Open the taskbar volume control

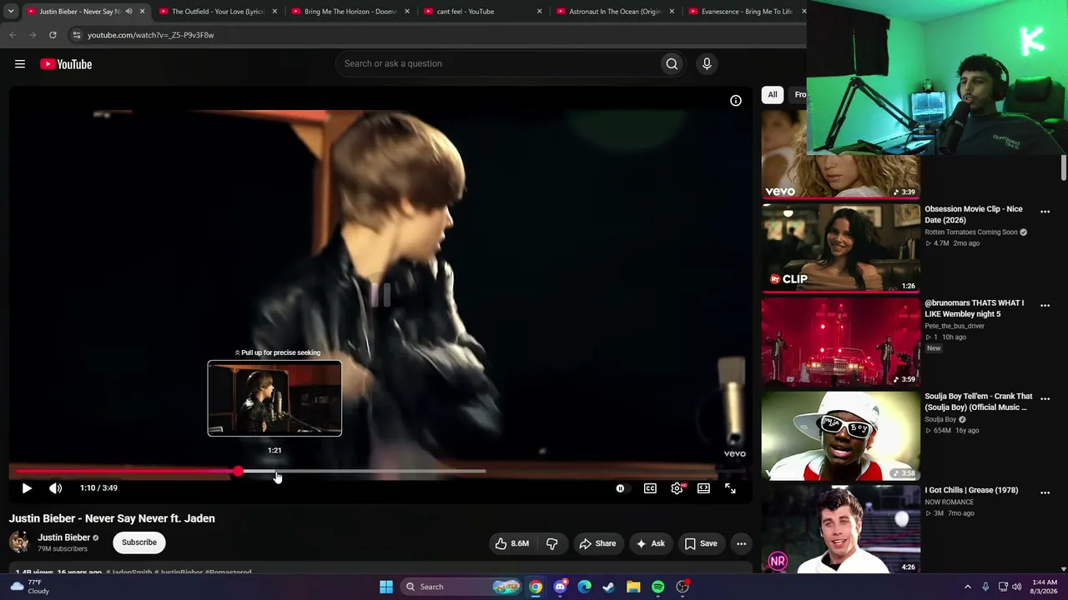click(x=1016, y=587)
